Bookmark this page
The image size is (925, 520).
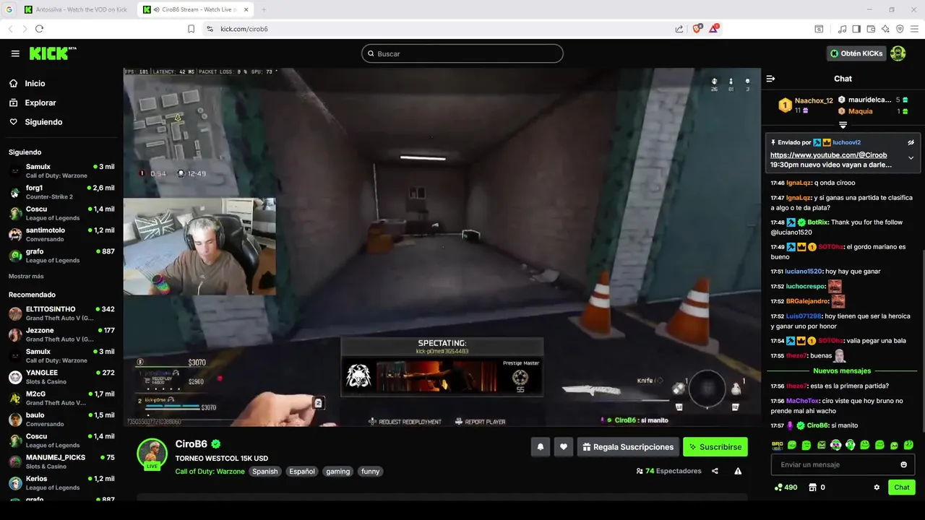pos(191,29)
